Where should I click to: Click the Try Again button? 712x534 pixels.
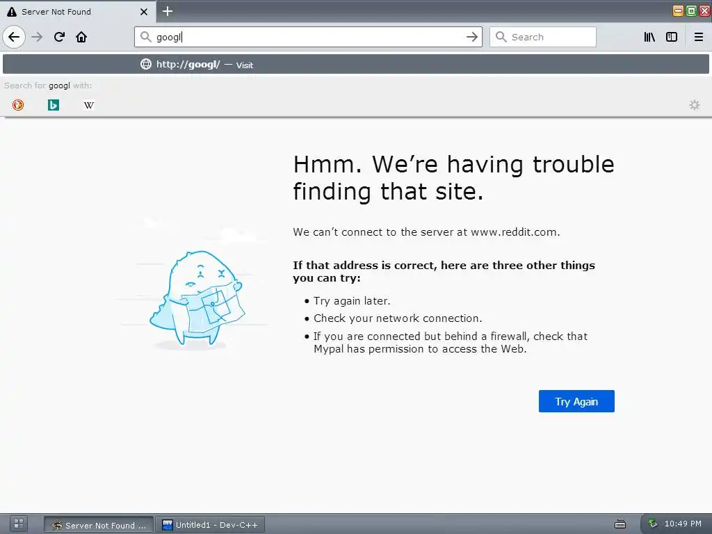tap(576, 401)
